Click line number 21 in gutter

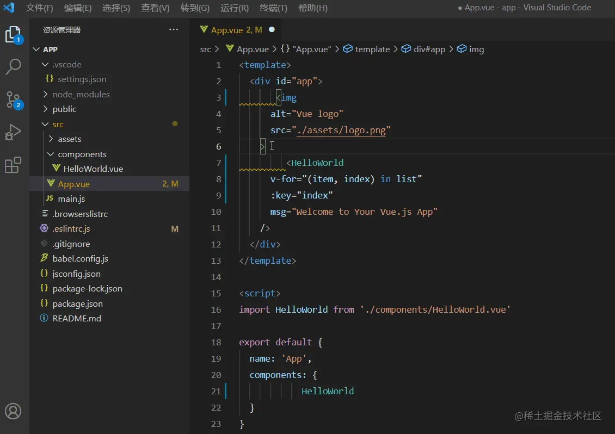tap(216, 391)
